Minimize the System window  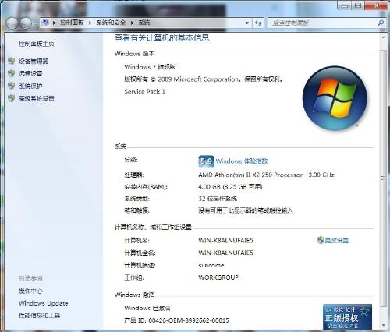345,5
